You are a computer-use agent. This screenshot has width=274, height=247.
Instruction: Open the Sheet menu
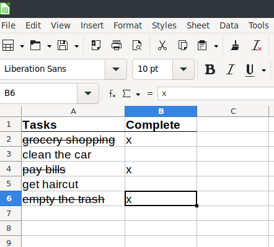pos(198,25)
